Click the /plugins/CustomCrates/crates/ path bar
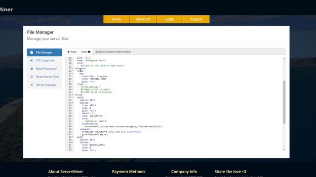Screen dimensions: 316x177 (189, 52)
